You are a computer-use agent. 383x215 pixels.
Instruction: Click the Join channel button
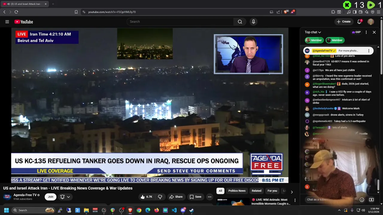click(51, 197)
